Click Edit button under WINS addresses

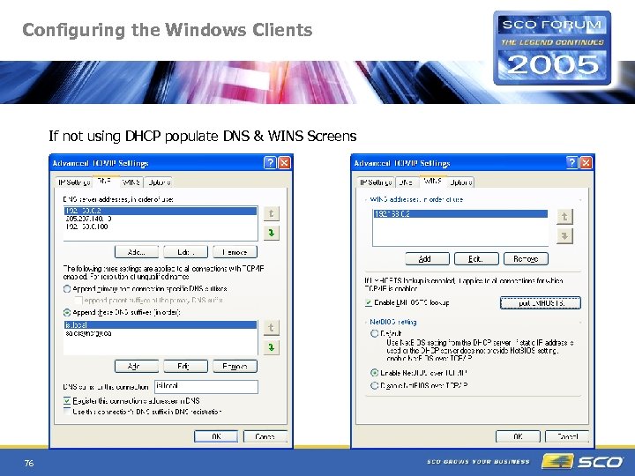pyautogui.click(x=476, y=258)
